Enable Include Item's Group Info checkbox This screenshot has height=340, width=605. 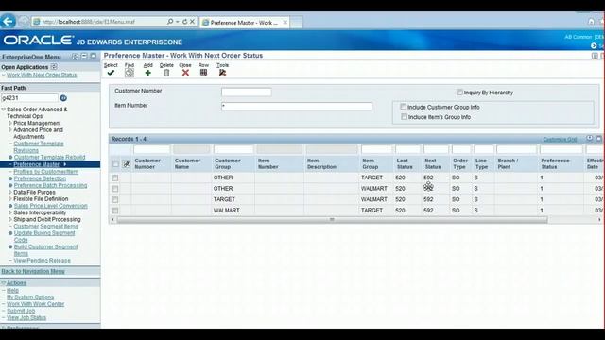pyautogui.click(x=404, y=117)
